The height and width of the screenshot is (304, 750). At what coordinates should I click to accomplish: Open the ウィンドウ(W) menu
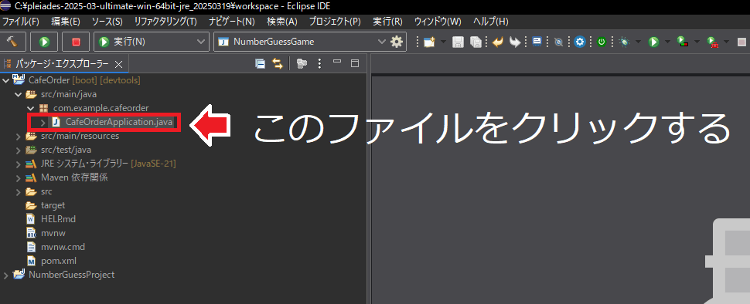pyautogui.click(x=438, y=22)
